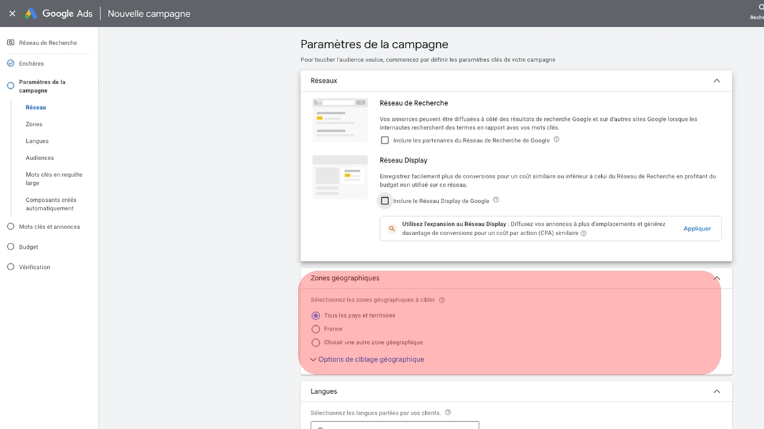Collapse the Réseaux section
Screen dimensions: 764x429
pos(717,81)
